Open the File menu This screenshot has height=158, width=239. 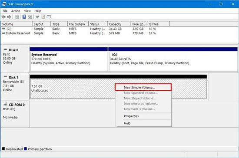pos(5,11)
